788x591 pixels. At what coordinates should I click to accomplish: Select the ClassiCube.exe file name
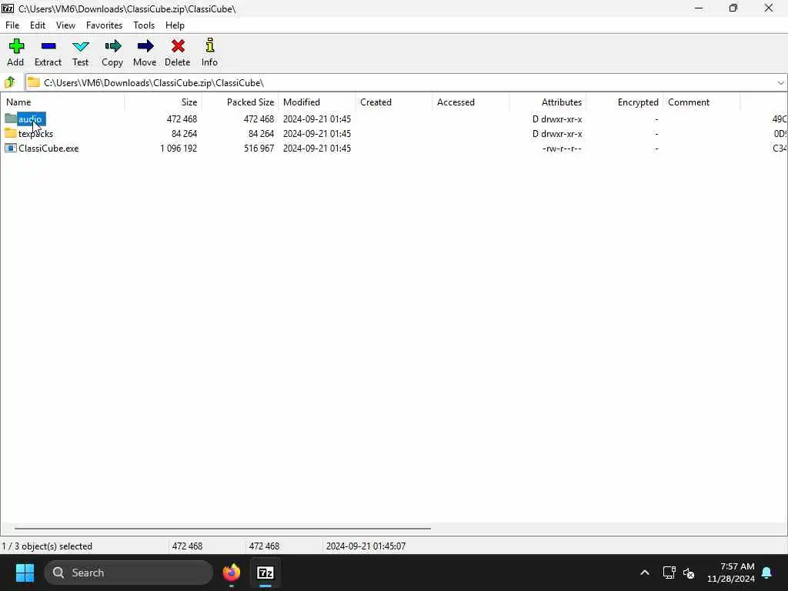coord(48,148)
